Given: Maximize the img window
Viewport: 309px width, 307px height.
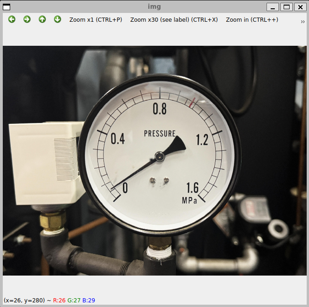Looking at the screenshot, I should click(286, 7).
